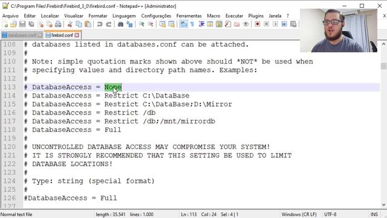Toggle the indent guide icon

click(x=201, y=24)
